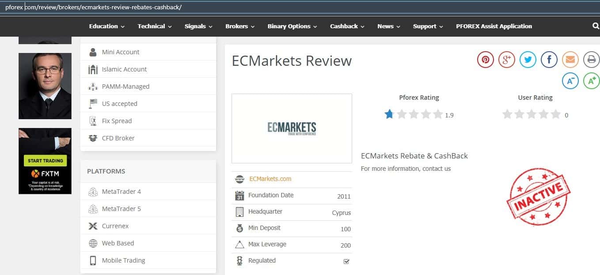Select Web Based platform link
Screen dimensions: 600x275
pos(118,243)
